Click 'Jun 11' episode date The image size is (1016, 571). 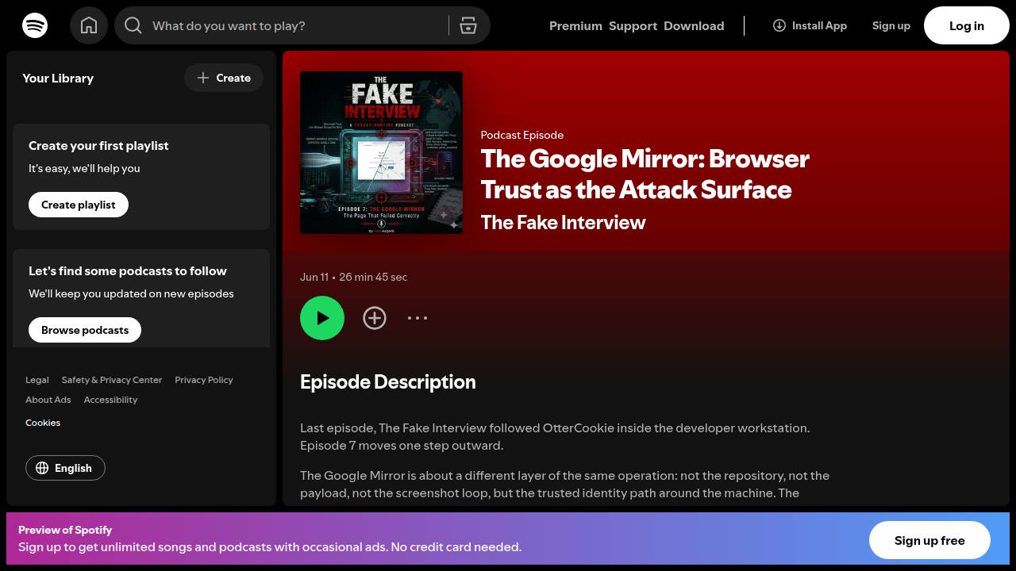[314, 277]
